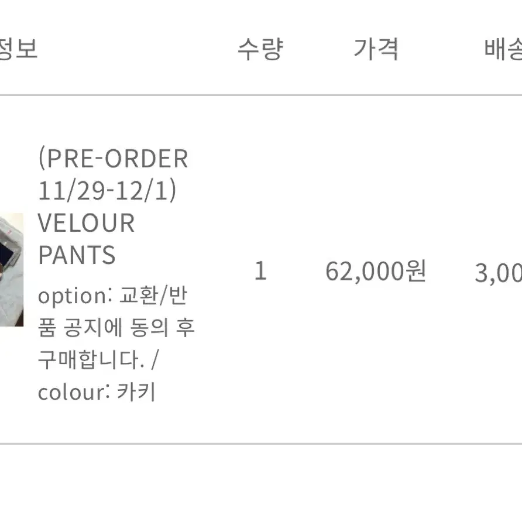Click the (PRE-ORDER label text
Viewport: 522px width, 522px height.
click(x=114, y=159)
